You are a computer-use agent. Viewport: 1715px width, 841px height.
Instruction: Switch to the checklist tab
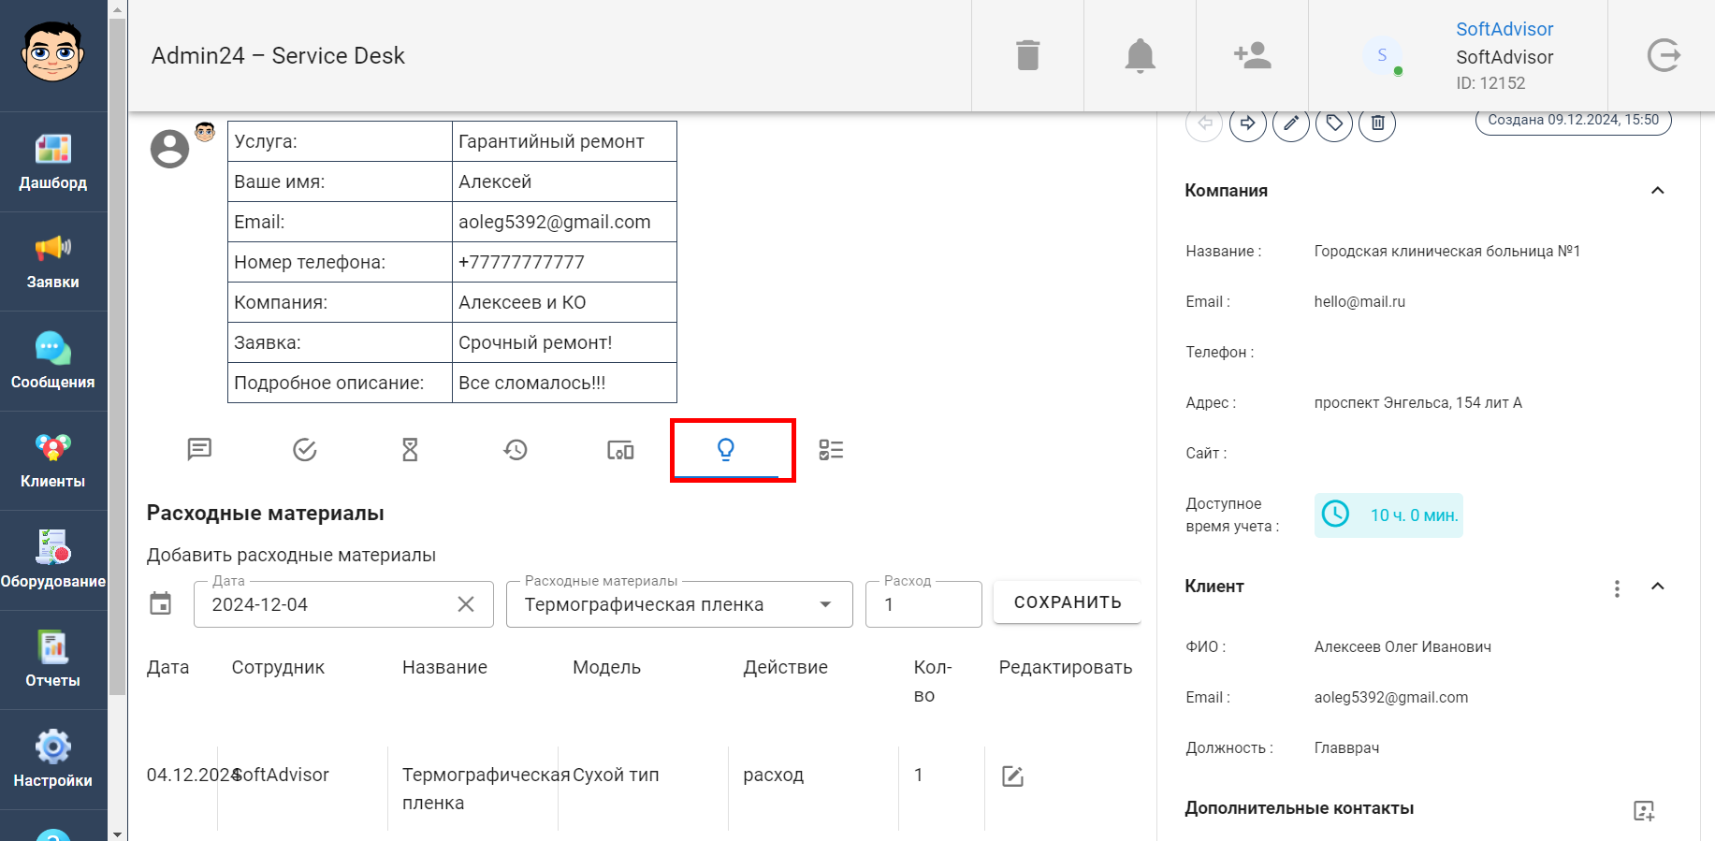coord(831,450)
